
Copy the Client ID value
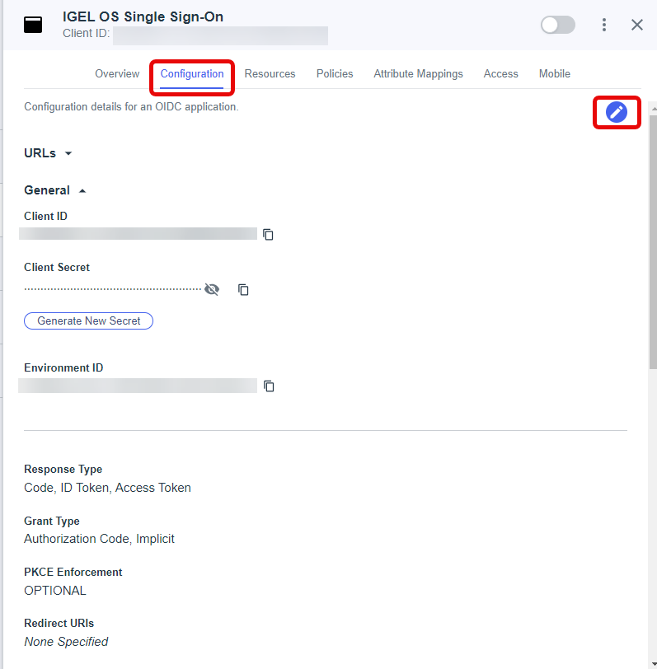point(268,235)
